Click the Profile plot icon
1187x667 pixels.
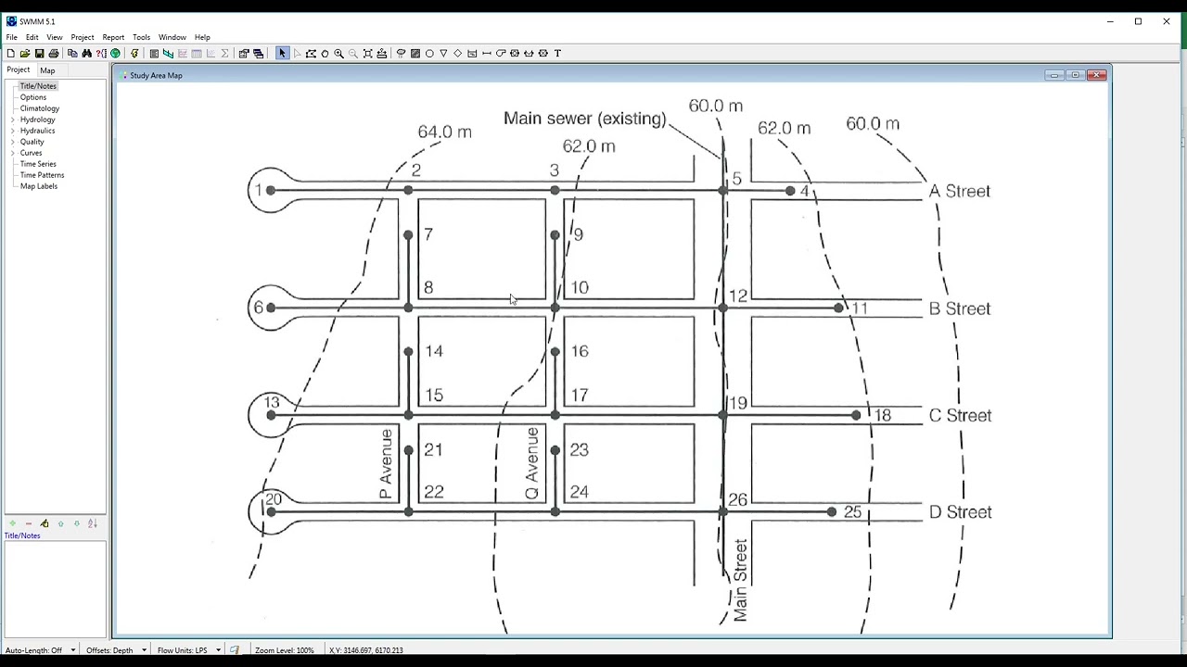[168, 54]
